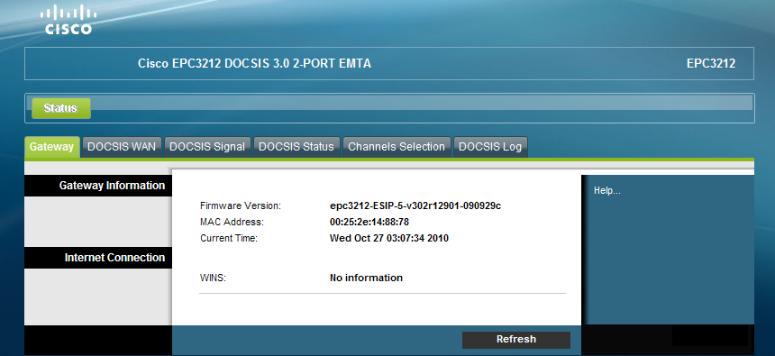Open the DOCSIS Signal tab
Image resolution: width=775 pixels, height=356 pixels.
point(207,147)
